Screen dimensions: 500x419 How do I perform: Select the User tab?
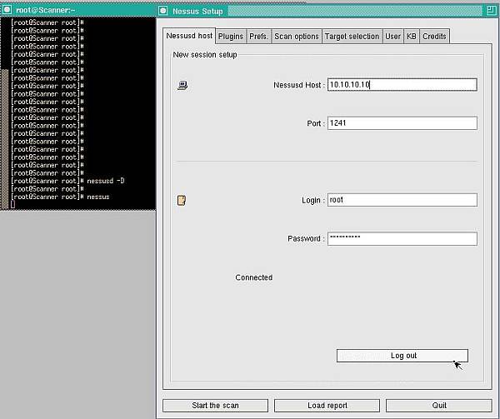(x=392, y=37)
